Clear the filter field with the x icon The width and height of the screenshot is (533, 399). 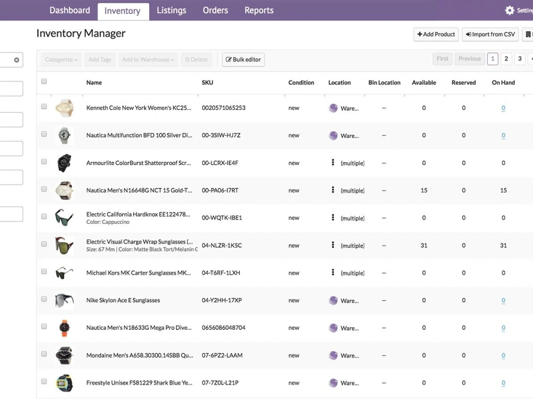tap(17, 60)
